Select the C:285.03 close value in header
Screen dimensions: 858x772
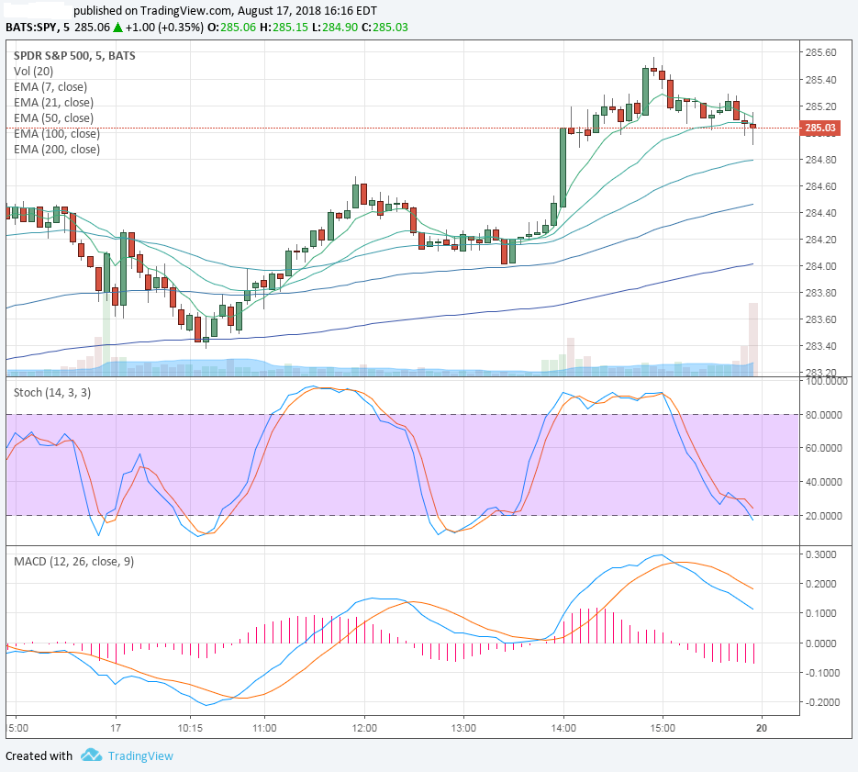pos(384,28)
